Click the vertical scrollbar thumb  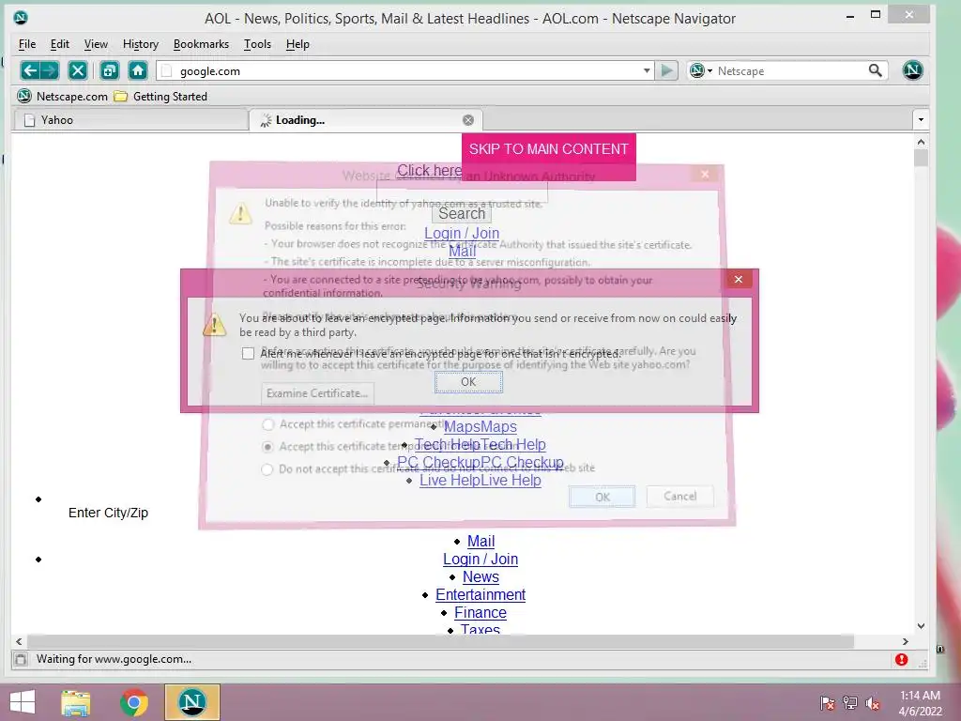pos(921,158)
